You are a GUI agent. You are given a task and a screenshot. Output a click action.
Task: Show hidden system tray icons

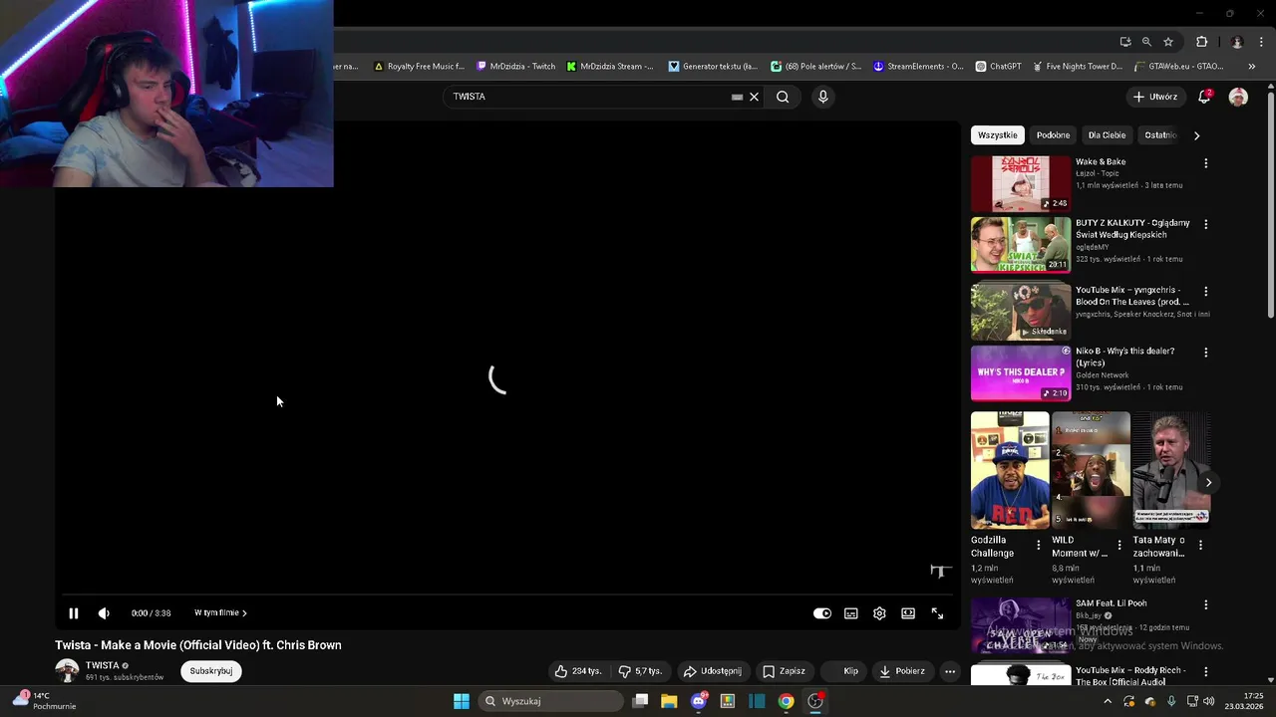point(1107,701)
